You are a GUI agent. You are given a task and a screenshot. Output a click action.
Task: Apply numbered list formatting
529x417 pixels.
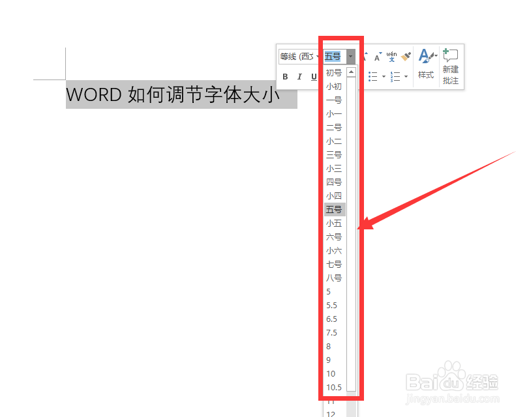pos(395,75)
